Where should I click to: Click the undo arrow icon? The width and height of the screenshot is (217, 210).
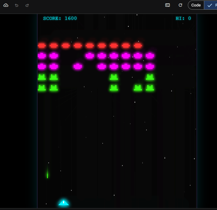(x=16, y=5)
